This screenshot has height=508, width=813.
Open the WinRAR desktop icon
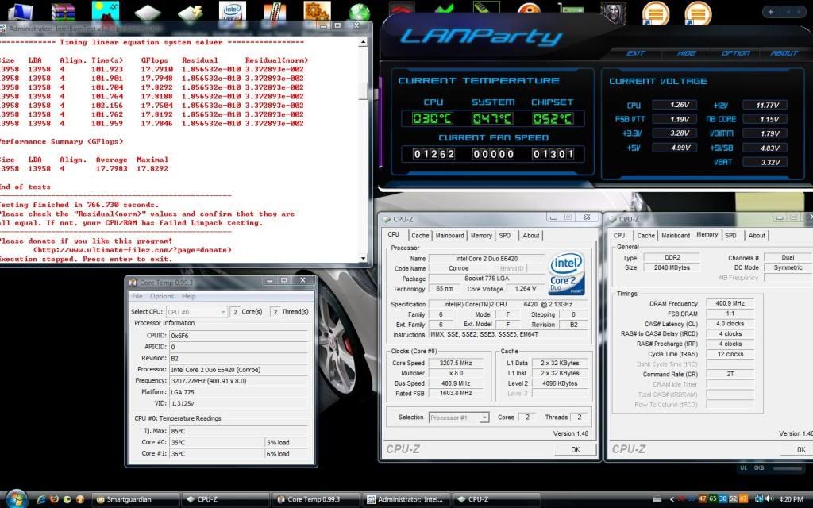point(62,11)
